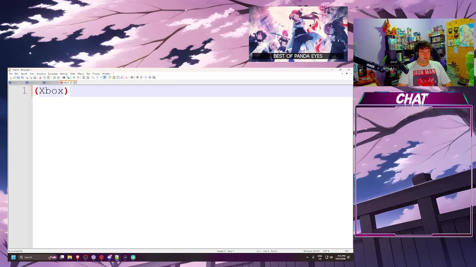Click the Notepad++ taskbar icon
The image size is (476, 267).
[117, 257]
